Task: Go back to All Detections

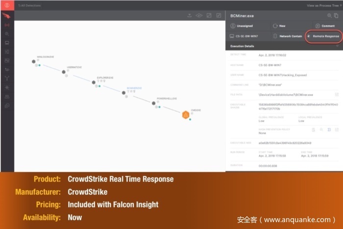Action: [29, 5]
